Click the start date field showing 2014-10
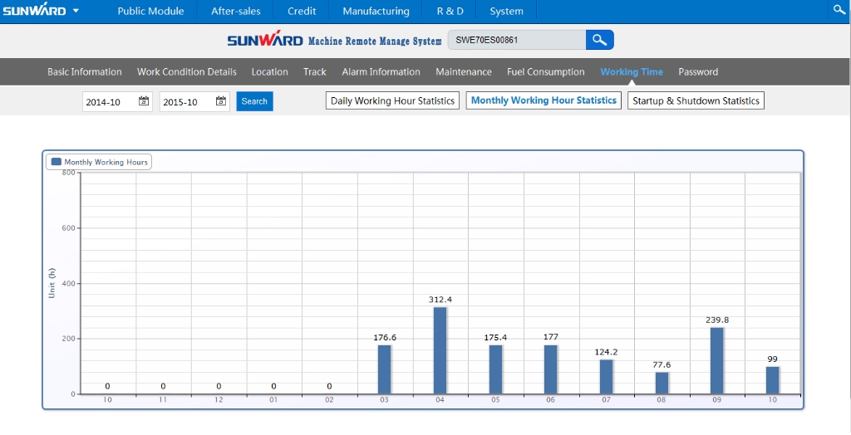Image resolution: width=851 pixels, height=435 pixels. pyautogui.click(x=110, y=101)
